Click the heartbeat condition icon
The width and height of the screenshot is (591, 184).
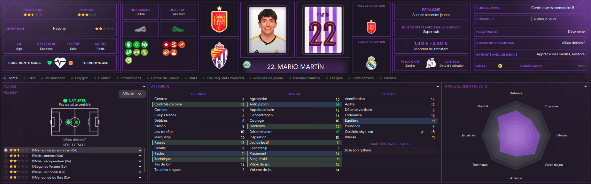point(60,63)
